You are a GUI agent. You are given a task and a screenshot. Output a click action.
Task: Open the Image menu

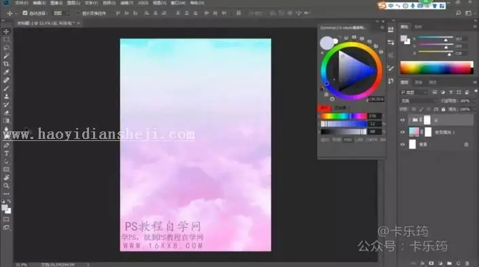(56, 3)
